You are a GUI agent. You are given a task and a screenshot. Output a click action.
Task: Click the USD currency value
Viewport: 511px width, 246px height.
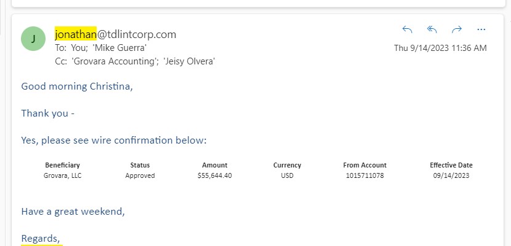coord(287,176)
